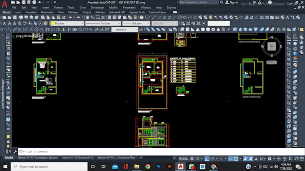Select the Linear dimension tool
The image size is (305, 171).
pyautogui.click(x=4, y=30)
